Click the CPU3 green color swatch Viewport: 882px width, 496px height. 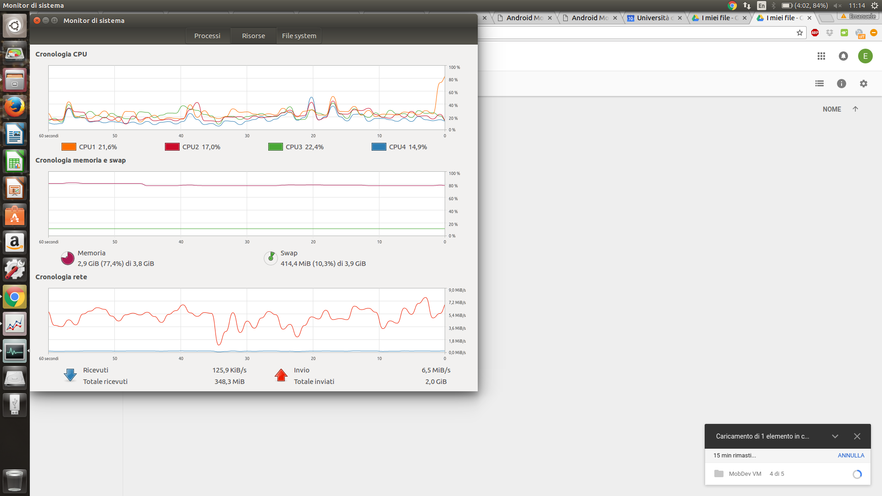[x=276, y=147]
